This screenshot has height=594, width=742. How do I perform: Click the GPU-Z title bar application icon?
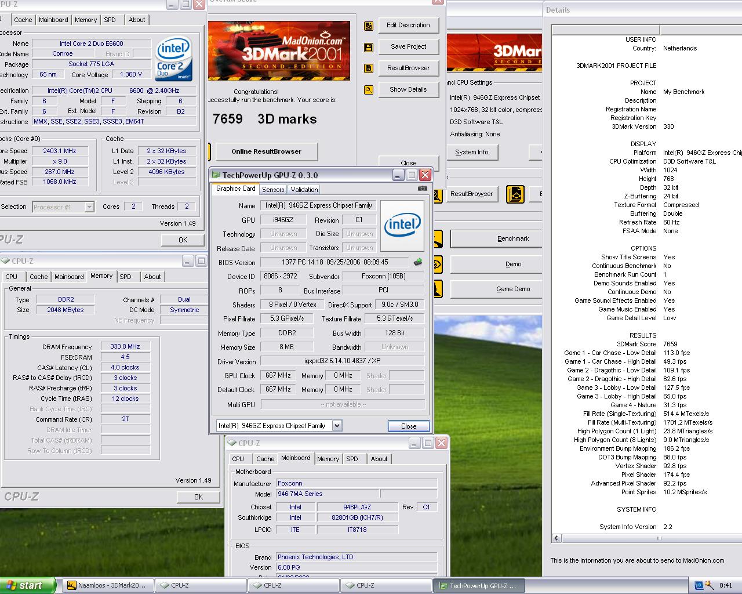[x=216, y=175]
